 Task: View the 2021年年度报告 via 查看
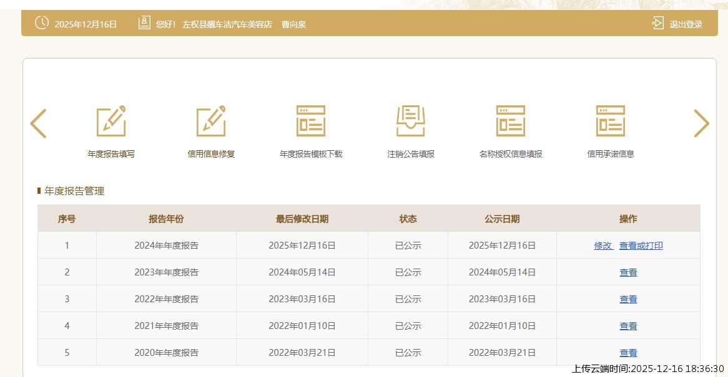coord(628,326)
